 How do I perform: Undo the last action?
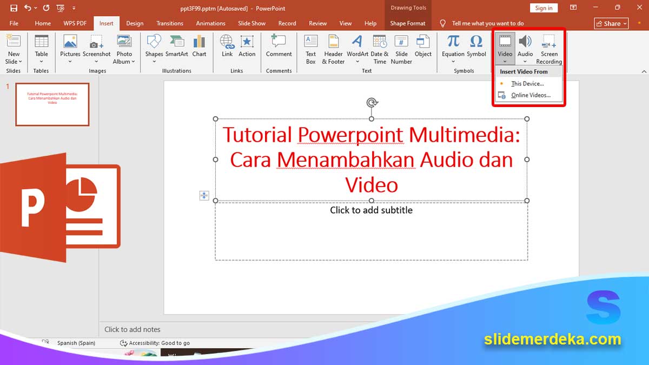[x=28, y=8]
